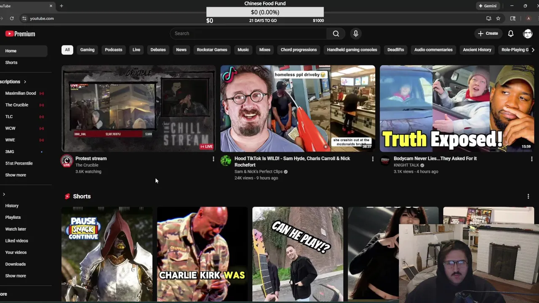This screenshot has height=303, width=539.
Task: Select the All filter chip
Action: tap(67, 50)
